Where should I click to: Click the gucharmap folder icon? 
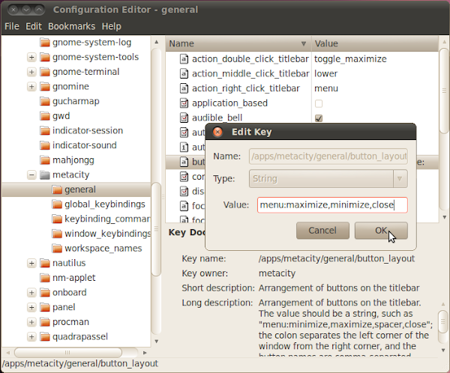tap(45, 101)
